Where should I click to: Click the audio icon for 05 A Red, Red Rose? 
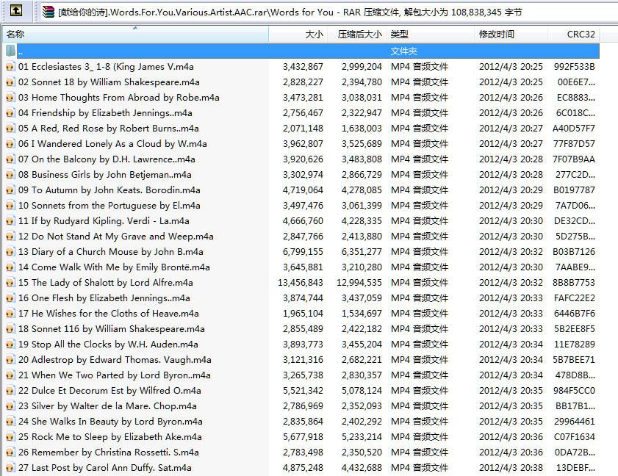click(x=10, y=129)
